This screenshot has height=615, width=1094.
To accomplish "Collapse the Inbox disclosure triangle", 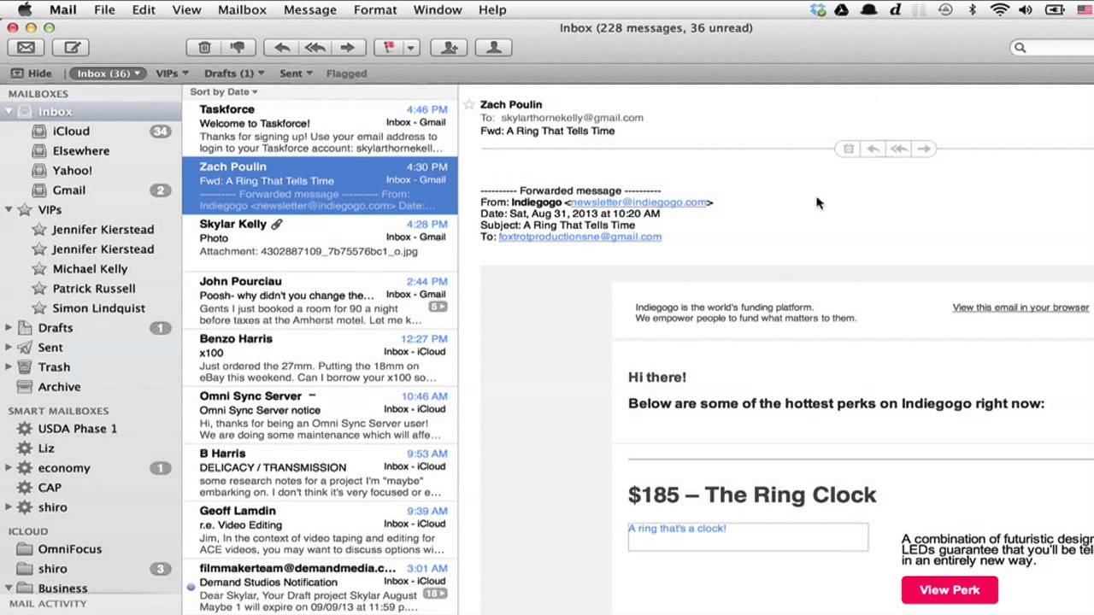I will 9,112.
